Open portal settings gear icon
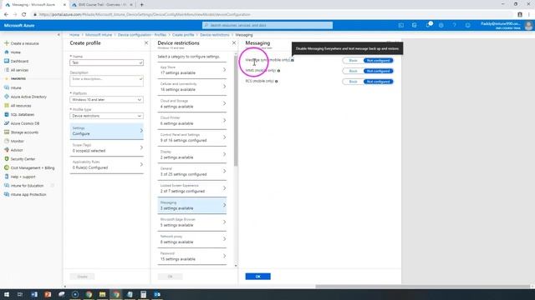This screenshot has width=535, height=300. pyautogui.click(x=441, y=25)
